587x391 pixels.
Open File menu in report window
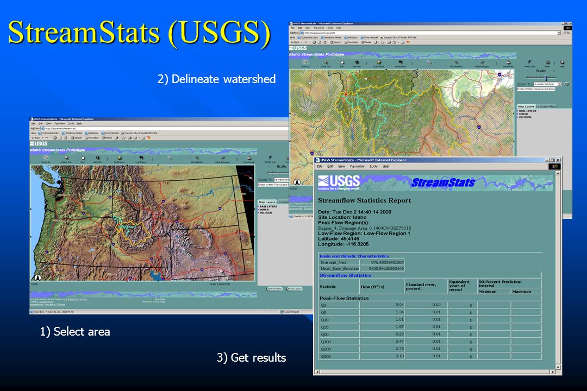320,166
